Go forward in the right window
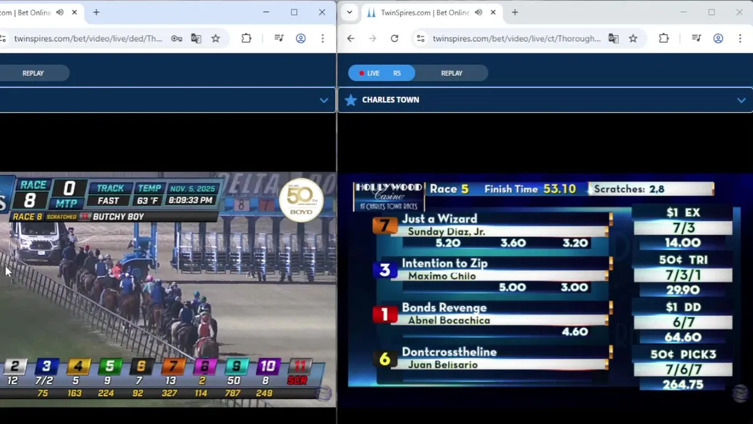The image size is (753, 424). [372, 38]
